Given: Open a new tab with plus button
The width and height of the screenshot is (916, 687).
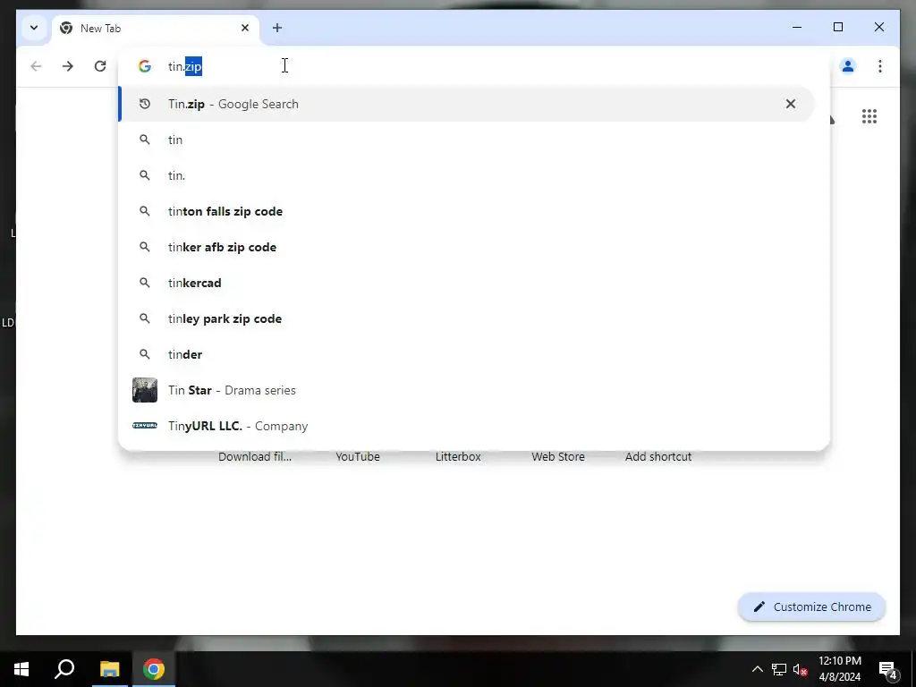Looking at the screenshot, I should [x=277, y=28].
